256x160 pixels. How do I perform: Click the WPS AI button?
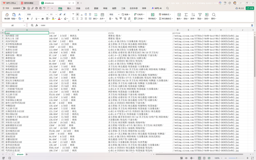pos(156,8)
